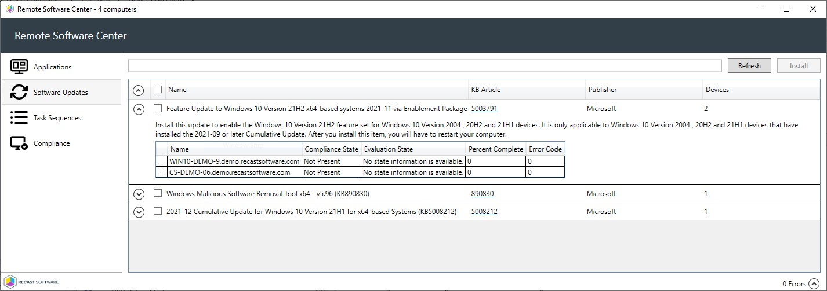Click the Recast Software logo in the footer
The height and width of the screenshot is (291, 827).
click(x=30, y=282)
